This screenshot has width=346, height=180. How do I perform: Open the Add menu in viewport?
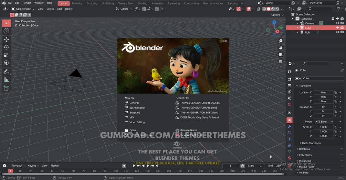(59, 9)
